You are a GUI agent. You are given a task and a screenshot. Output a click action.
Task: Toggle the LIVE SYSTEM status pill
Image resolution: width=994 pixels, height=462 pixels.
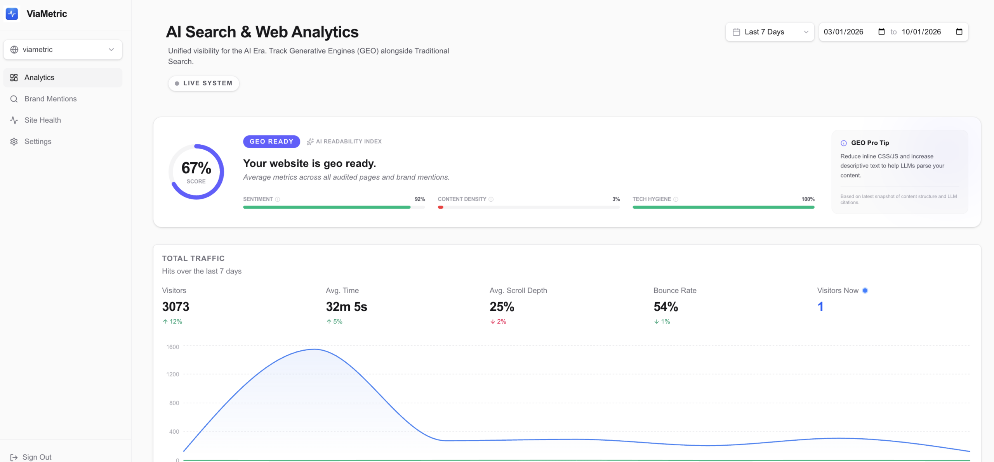[x=203, y=83]
